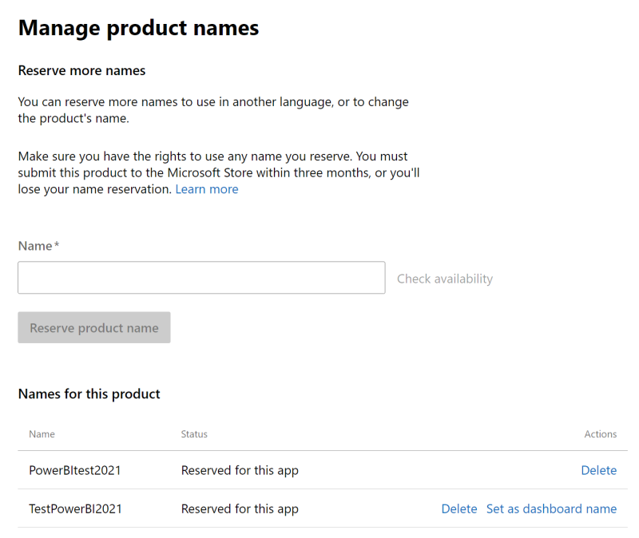Delete the TestPowerBI2021 reserved name
Image resolution: width=639 pixels, height=538 pixels.
click(x=458, y=508)
